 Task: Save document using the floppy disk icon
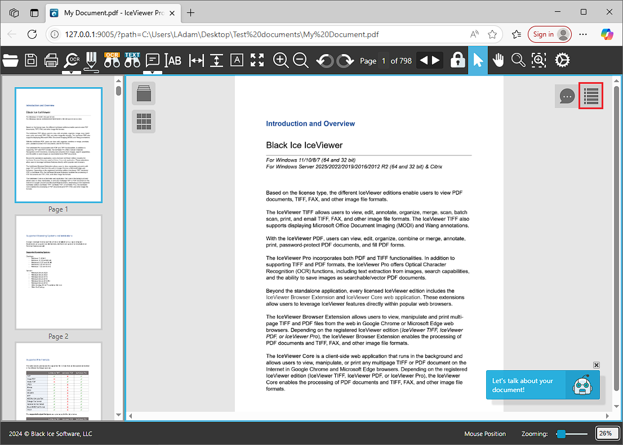[x=31, y=60]
